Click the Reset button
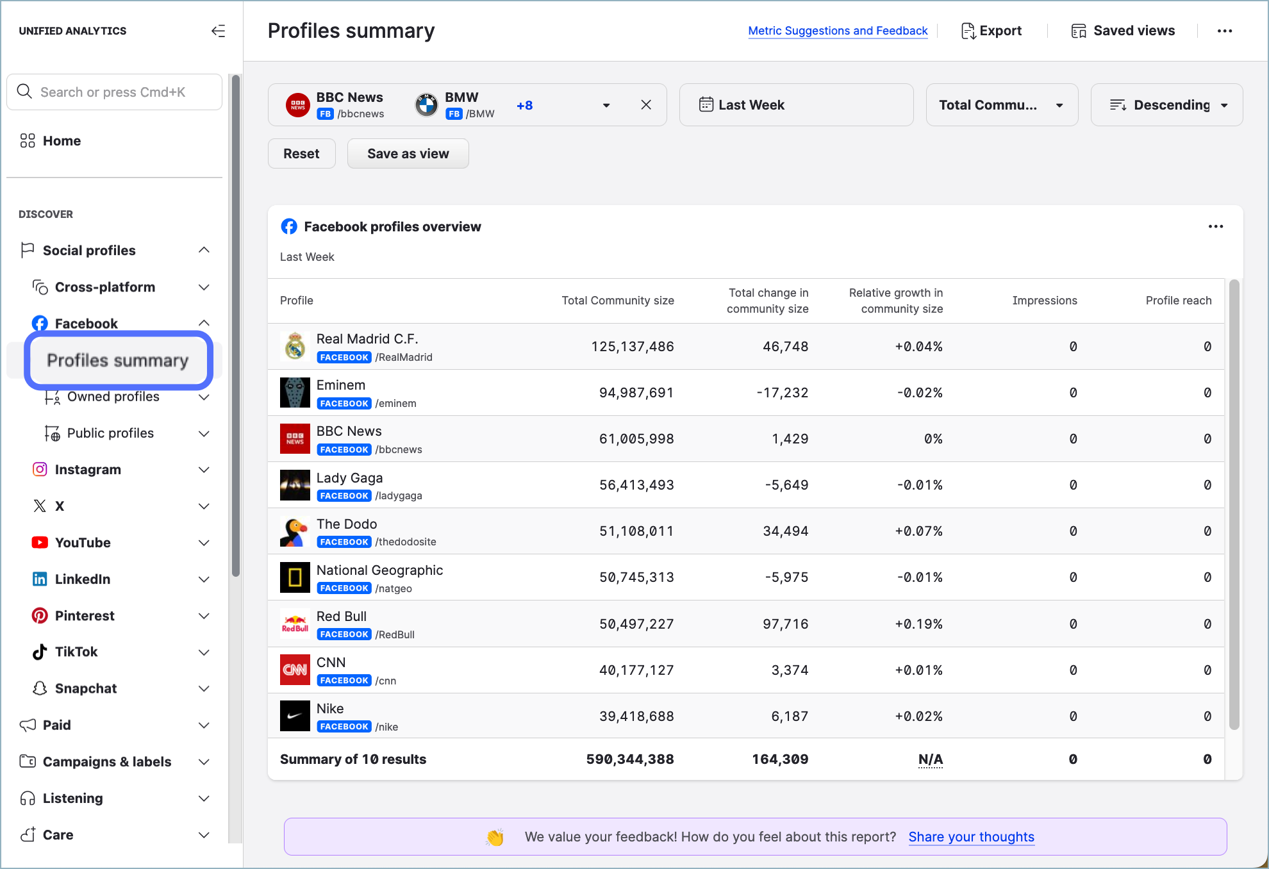The image size is (1269, 869). [301, 154]
